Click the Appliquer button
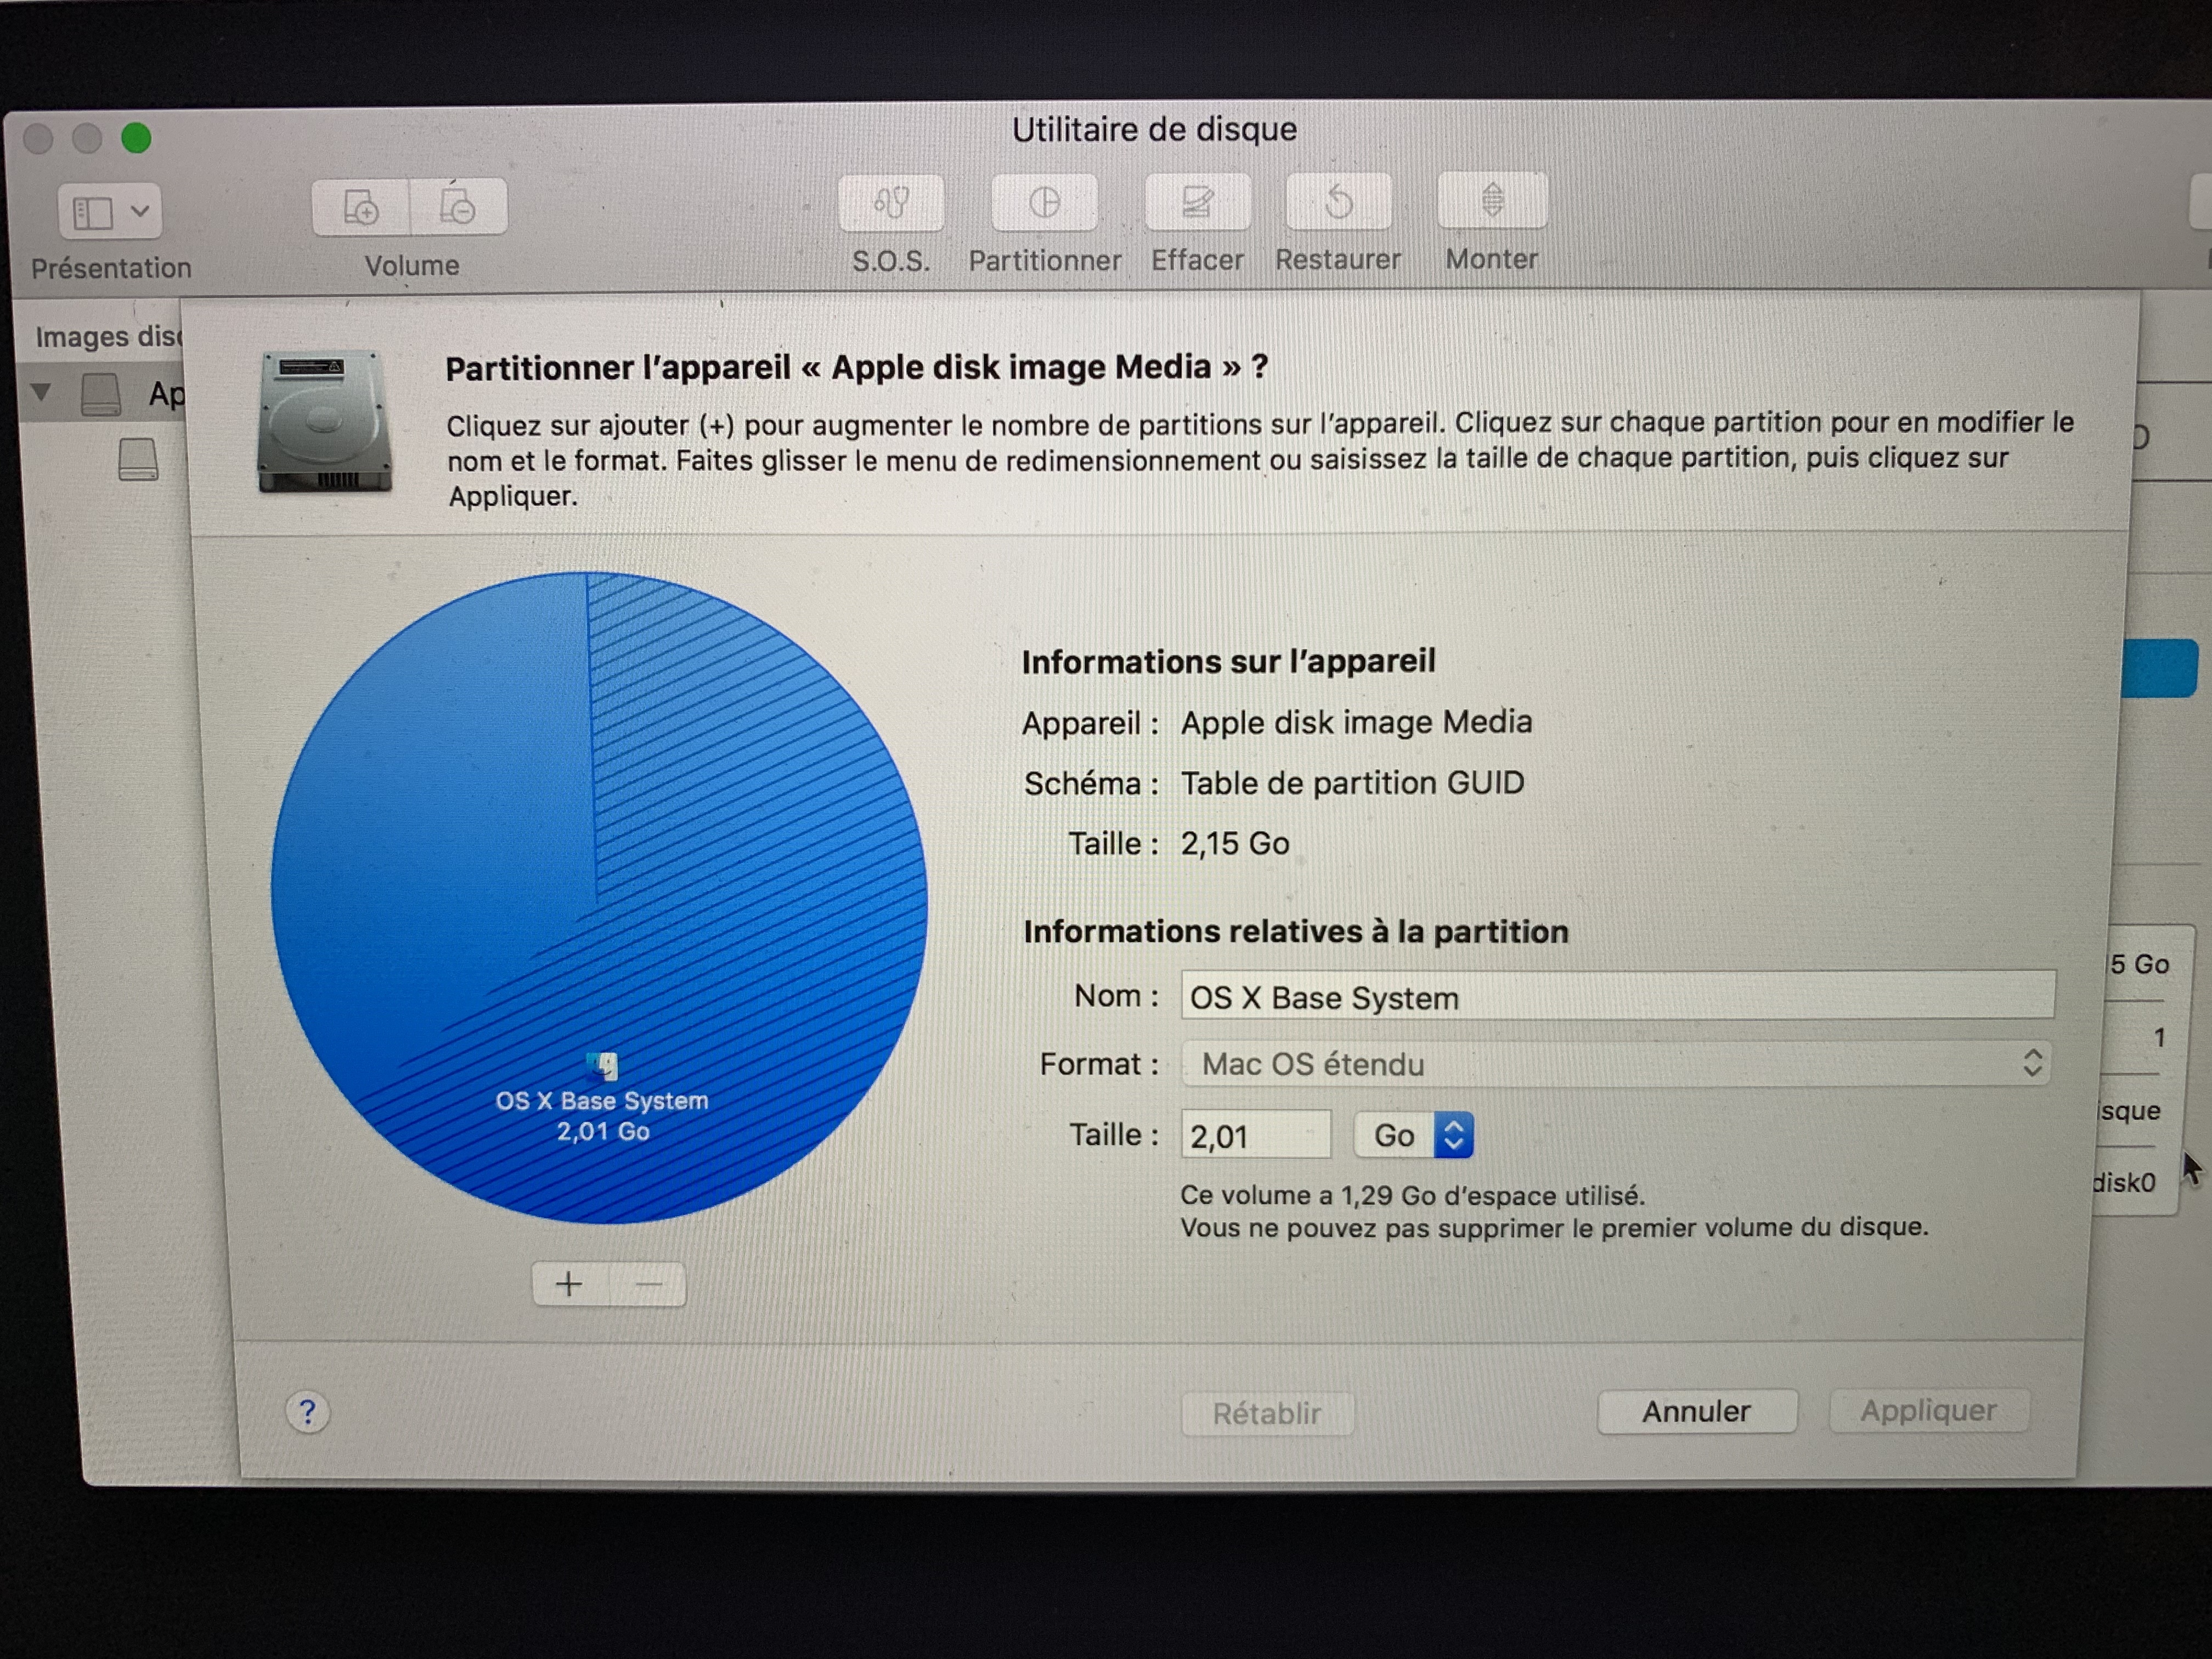 point(1929,1410)
